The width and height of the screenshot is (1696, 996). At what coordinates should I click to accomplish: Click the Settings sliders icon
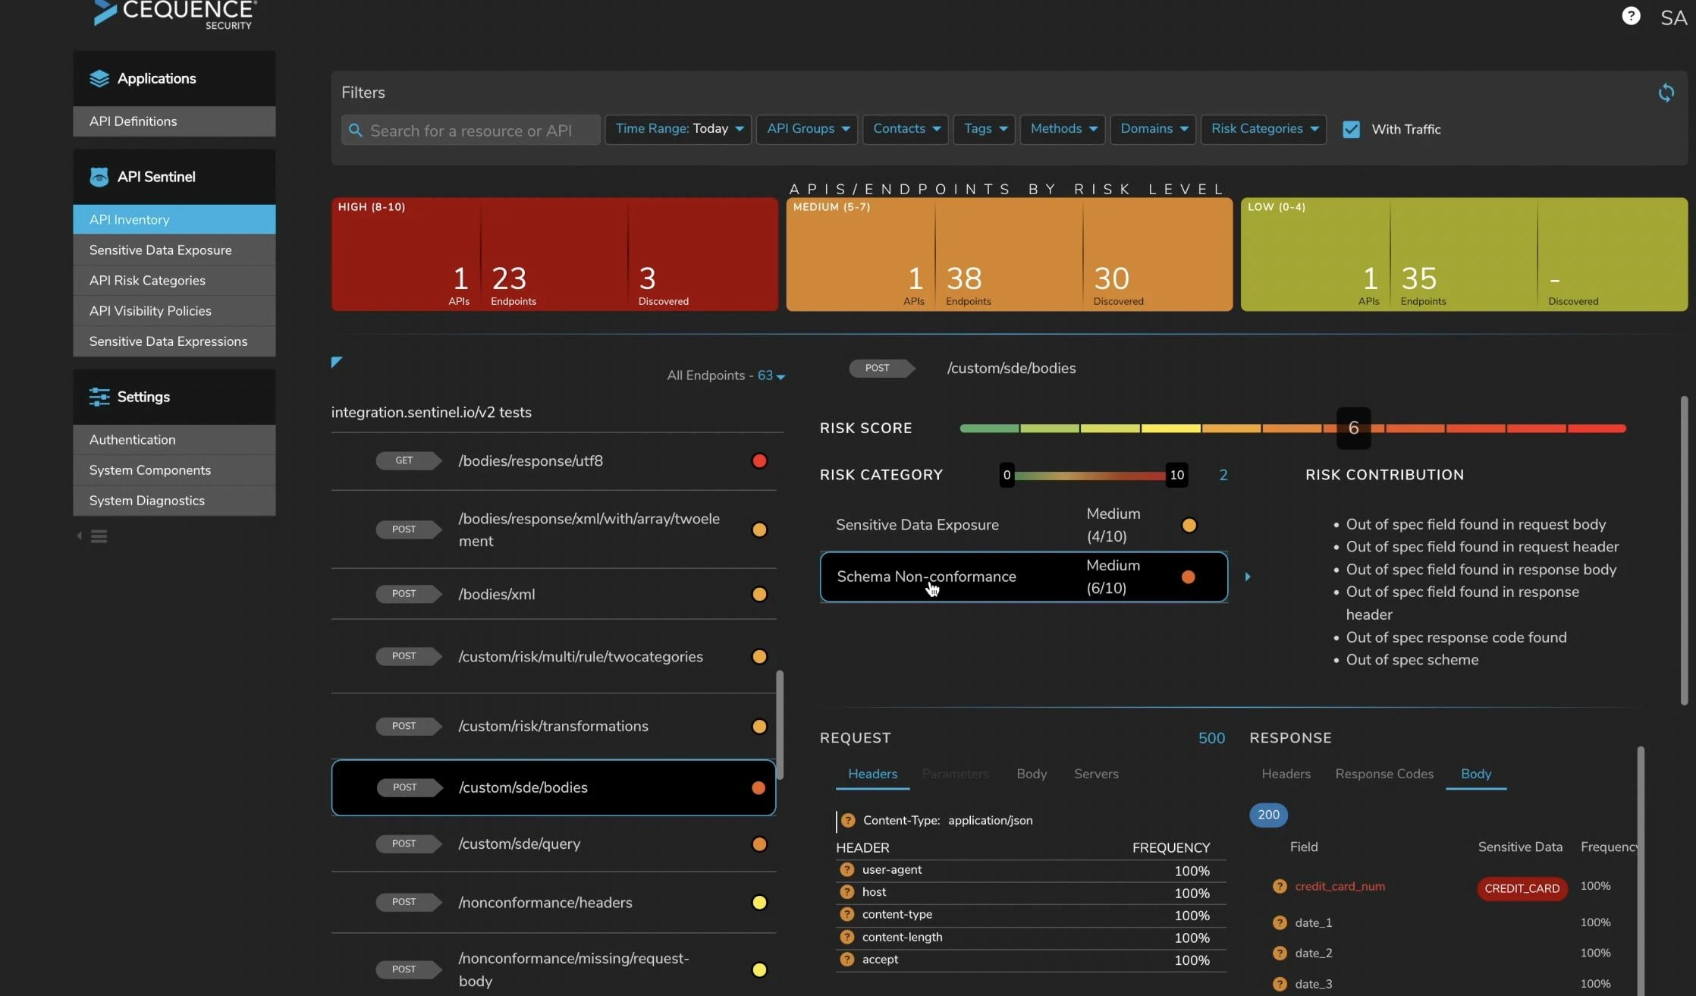tap(99, 397)
